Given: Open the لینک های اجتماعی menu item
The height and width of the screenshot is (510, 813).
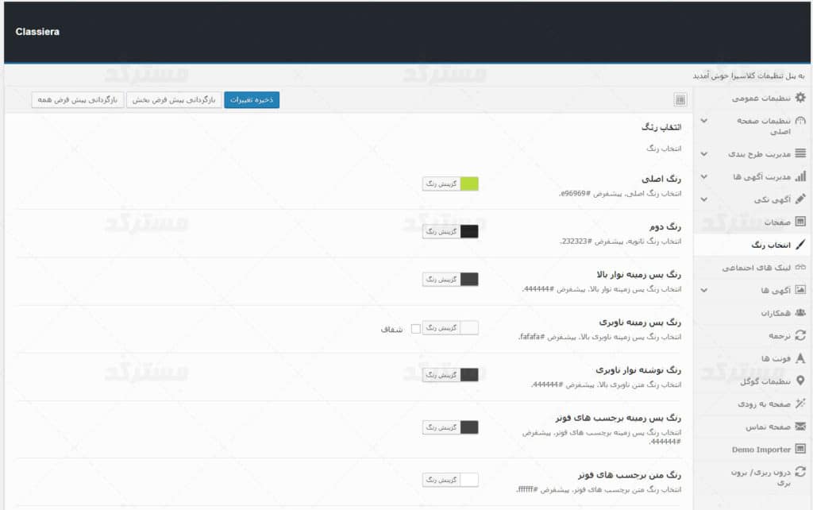Looking at the screenshot, I should coord(753,267).
